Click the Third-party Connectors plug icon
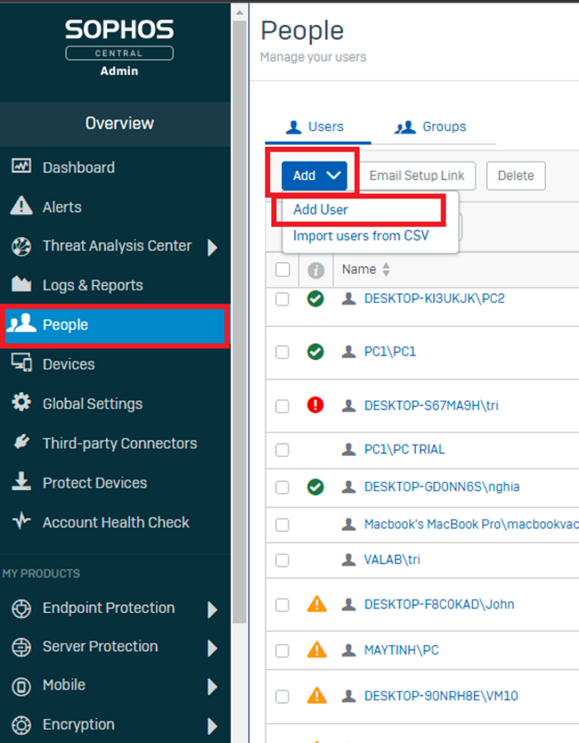The height and width of the screenshot is (743, 579). [21, 442]
